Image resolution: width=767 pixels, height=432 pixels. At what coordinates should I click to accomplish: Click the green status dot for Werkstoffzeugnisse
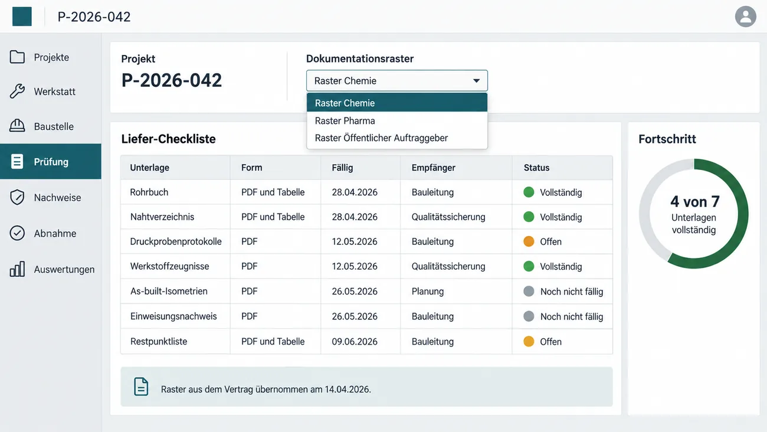point(529,266)
